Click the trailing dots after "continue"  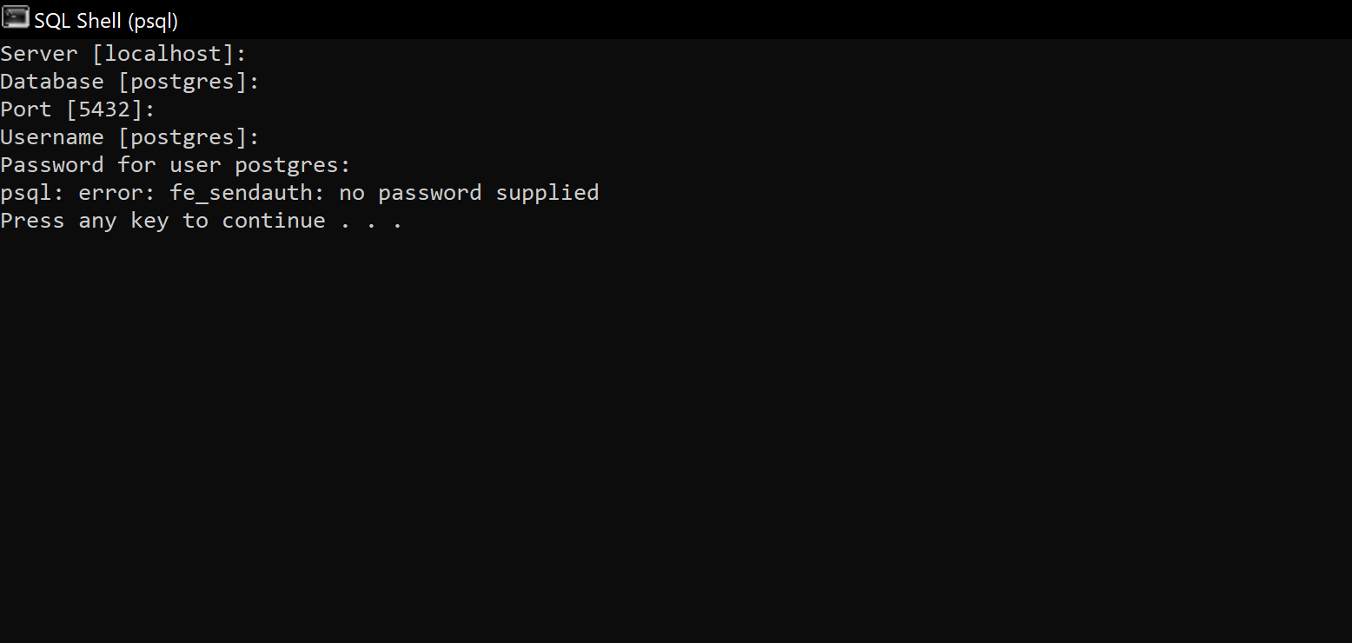(x=372, y=224)
